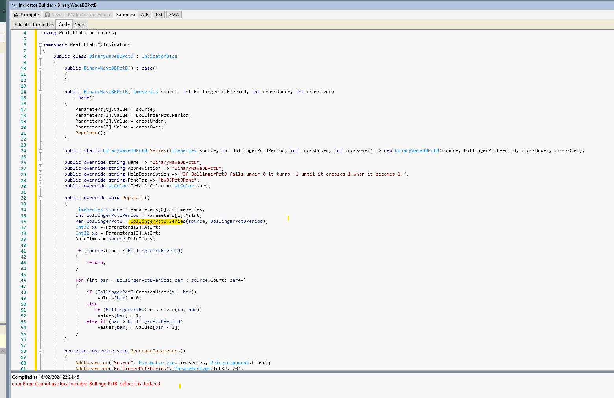Select the Code tab
The image size is (614, 398).
[x=64, y=24]
